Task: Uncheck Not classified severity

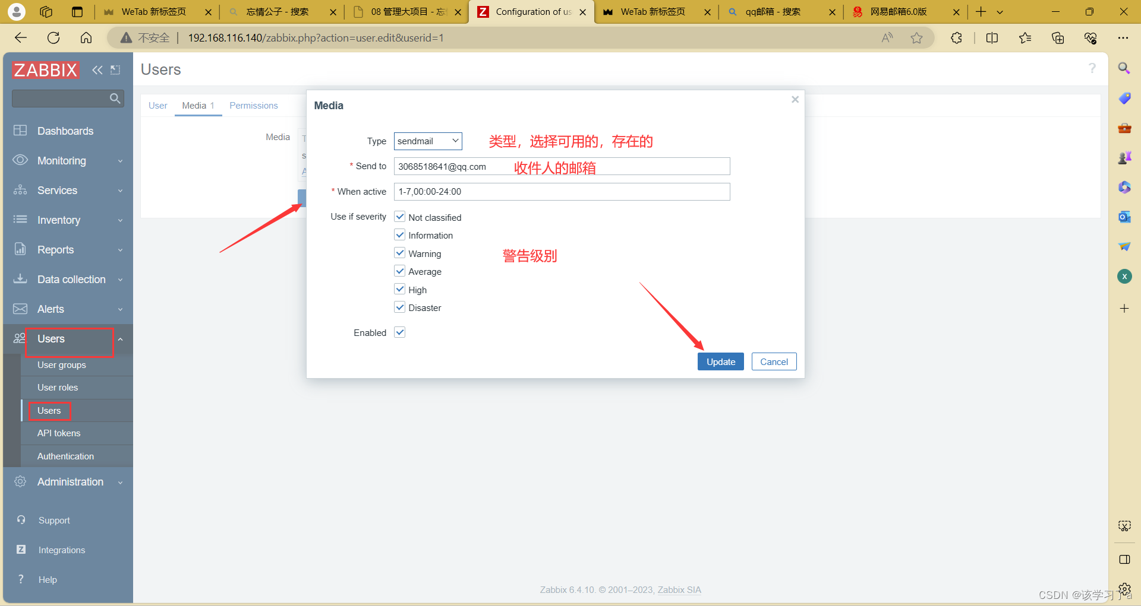Action: [400, 217]
